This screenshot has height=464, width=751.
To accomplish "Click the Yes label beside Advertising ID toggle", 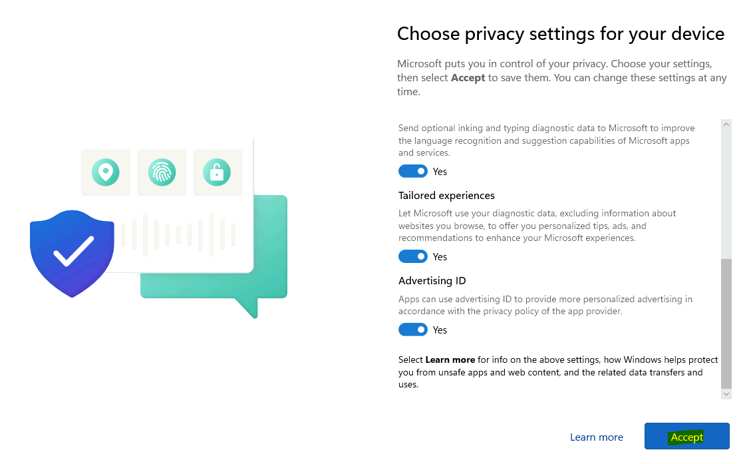I will click(x=440, y=330).
